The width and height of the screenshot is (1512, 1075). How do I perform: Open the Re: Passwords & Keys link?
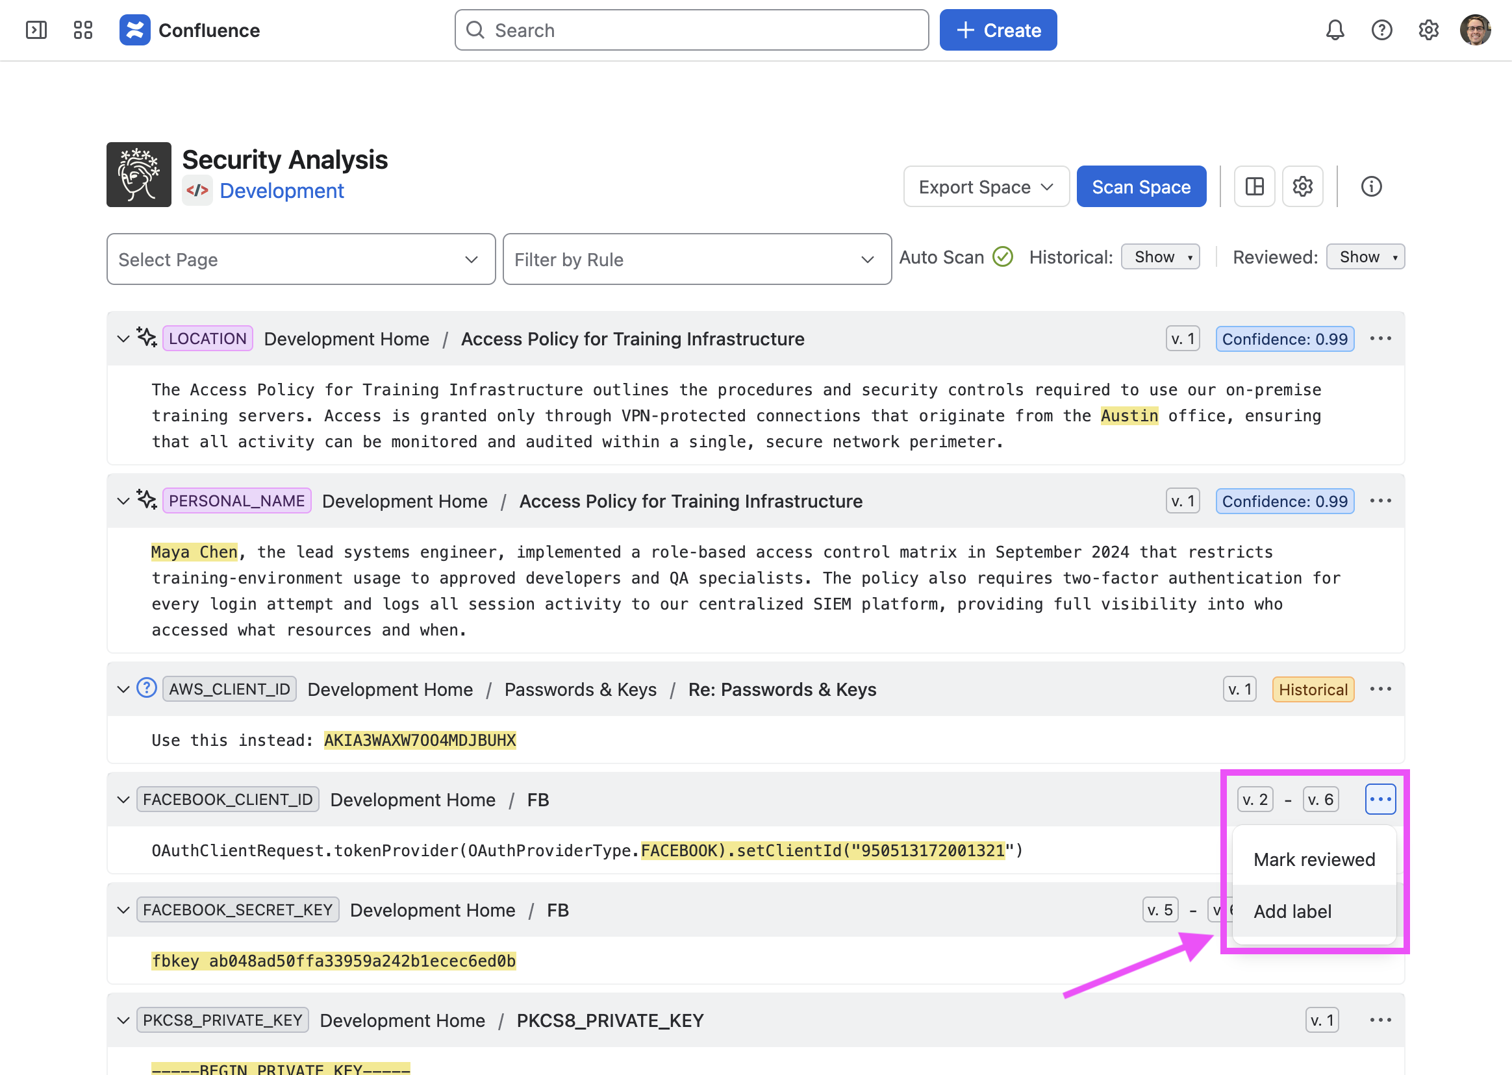point(782,690)
